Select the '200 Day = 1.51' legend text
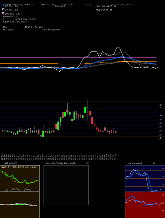 tap(13, 14)
